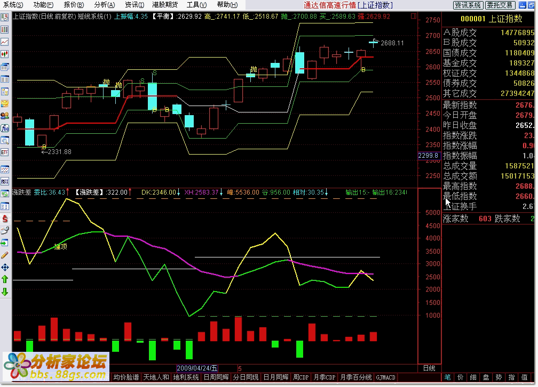The height and width of the screenshot is (387, 538).
Task: Click the 涨家数 603 value
Action: [485, 219]
